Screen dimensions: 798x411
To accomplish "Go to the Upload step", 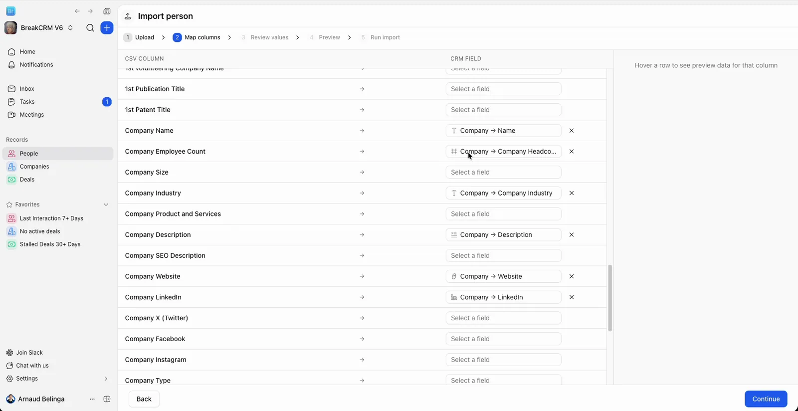I will (139, 37).
